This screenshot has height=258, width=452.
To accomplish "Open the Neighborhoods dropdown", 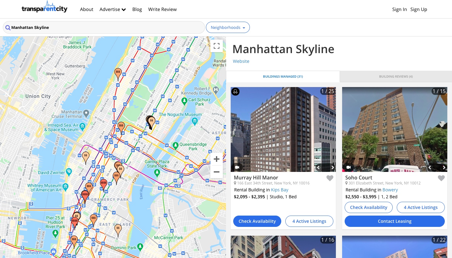I will tap(228, 27).
